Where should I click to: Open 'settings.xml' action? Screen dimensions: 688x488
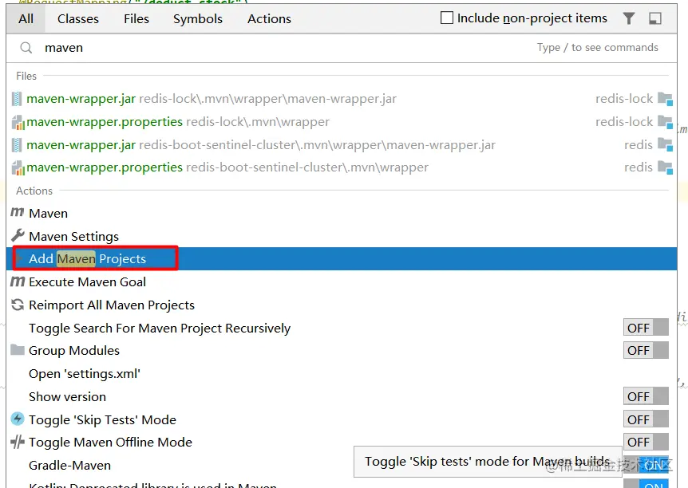tap(342, 374)
